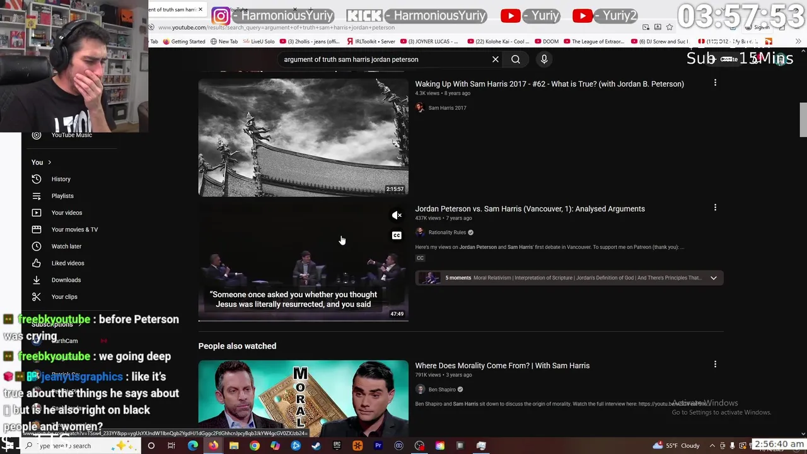Viewport: 807px width, 454px height.
Task: Open Your videos in the sidebar
Action: pos(66,212)
